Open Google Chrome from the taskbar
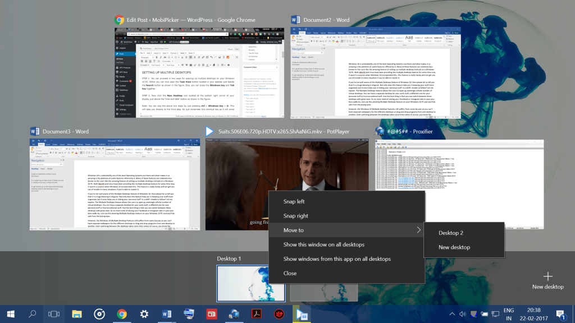The width and height of the screenshot is (575, 323). 122,314
